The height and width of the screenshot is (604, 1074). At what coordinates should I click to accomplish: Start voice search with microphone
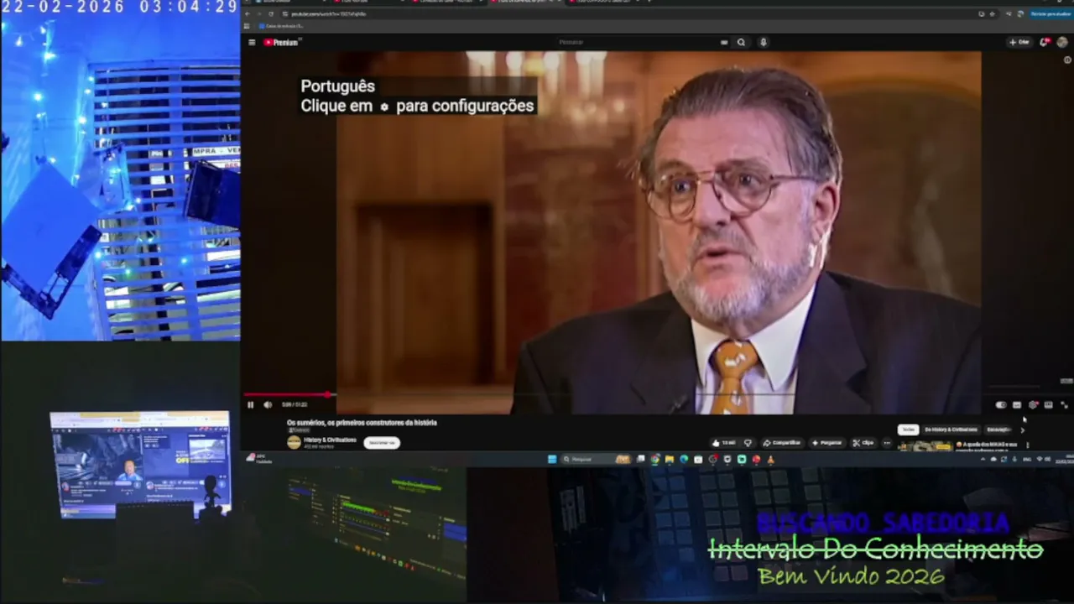763,42
